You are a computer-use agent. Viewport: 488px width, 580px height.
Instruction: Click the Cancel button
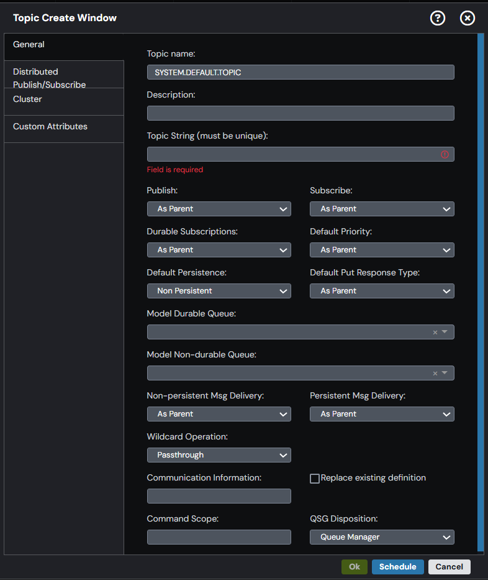click(x=450, y=567)
